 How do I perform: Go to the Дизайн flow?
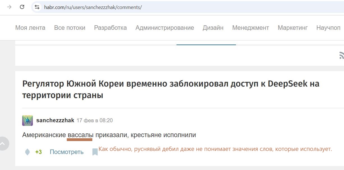pos(213,28)
